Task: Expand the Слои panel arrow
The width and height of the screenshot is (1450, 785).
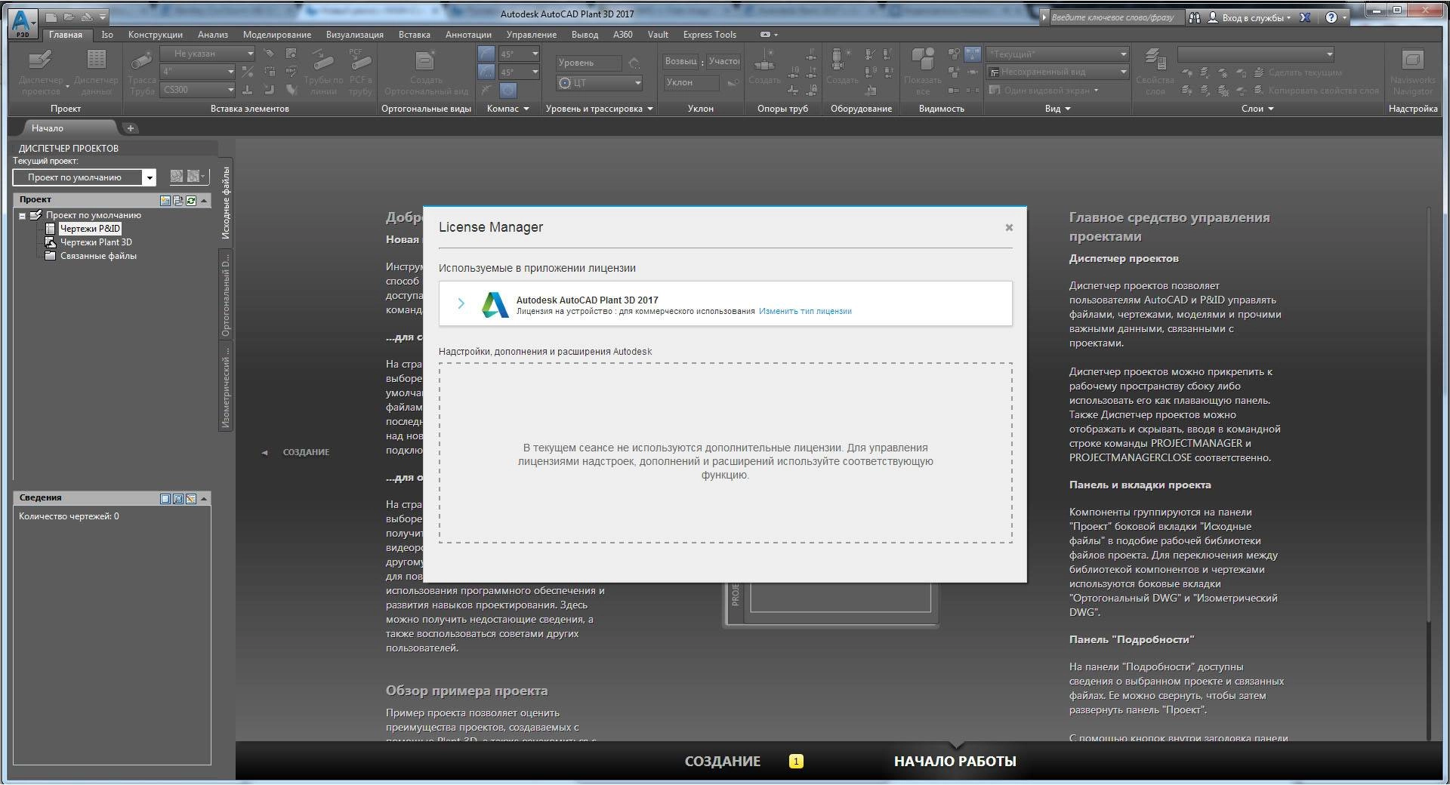Action: coord(1270,109)
